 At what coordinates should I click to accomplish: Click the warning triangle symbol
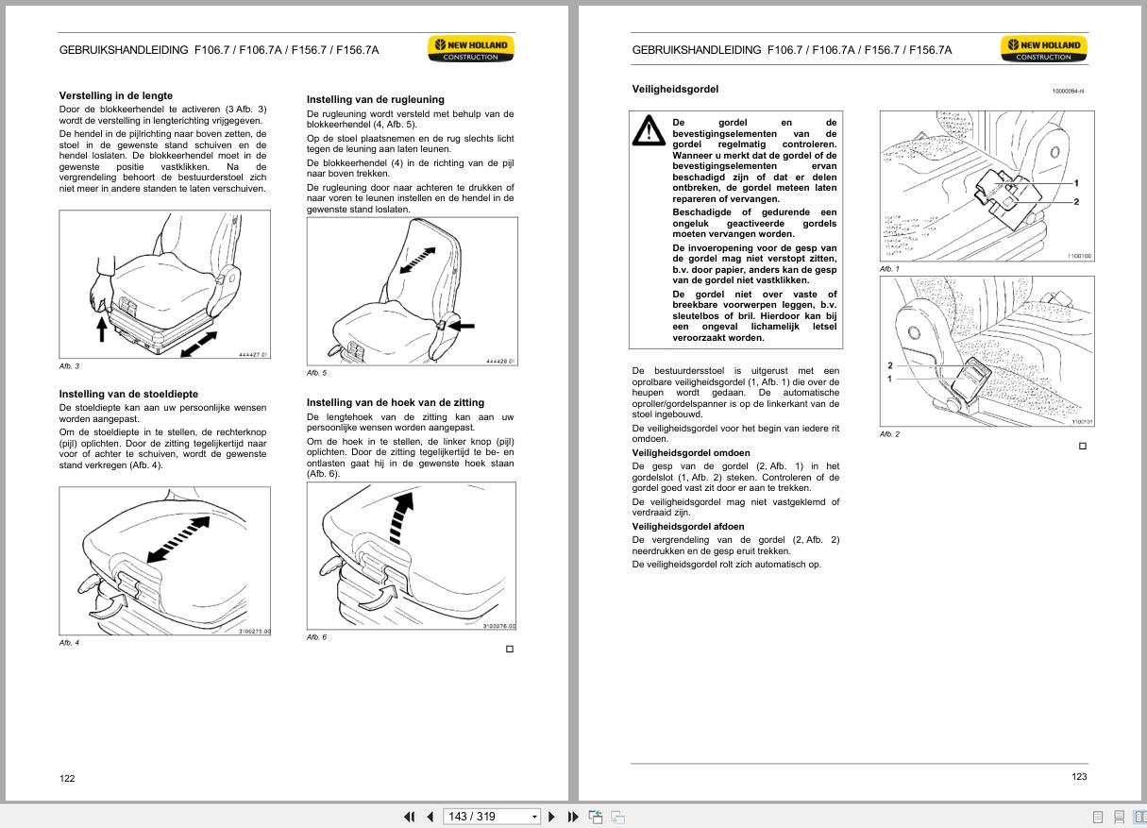(648, 130)
